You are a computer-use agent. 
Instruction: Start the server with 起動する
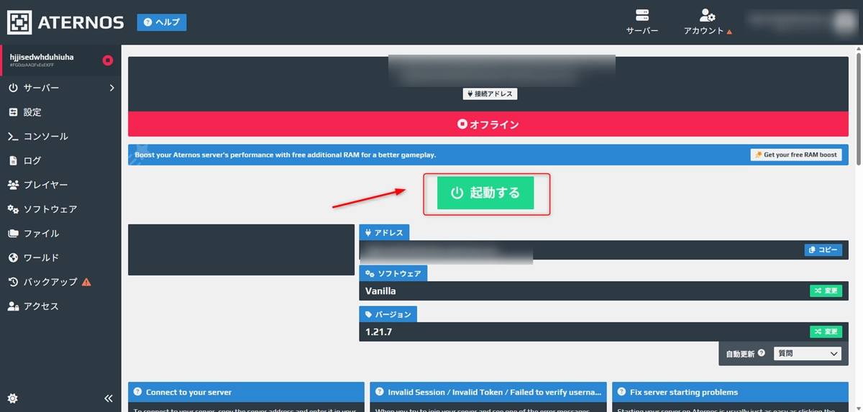485,193
